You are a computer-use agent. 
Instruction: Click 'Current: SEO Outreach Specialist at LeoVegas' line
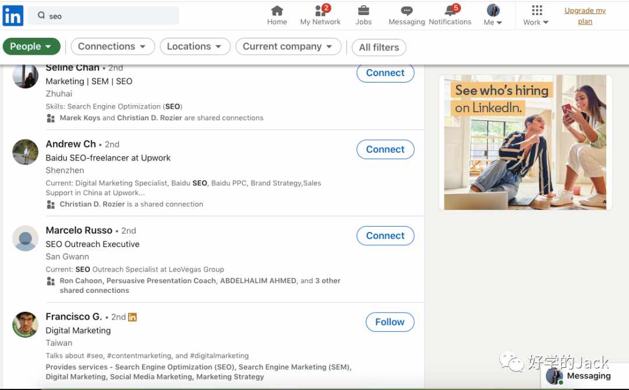pos(135,270)
